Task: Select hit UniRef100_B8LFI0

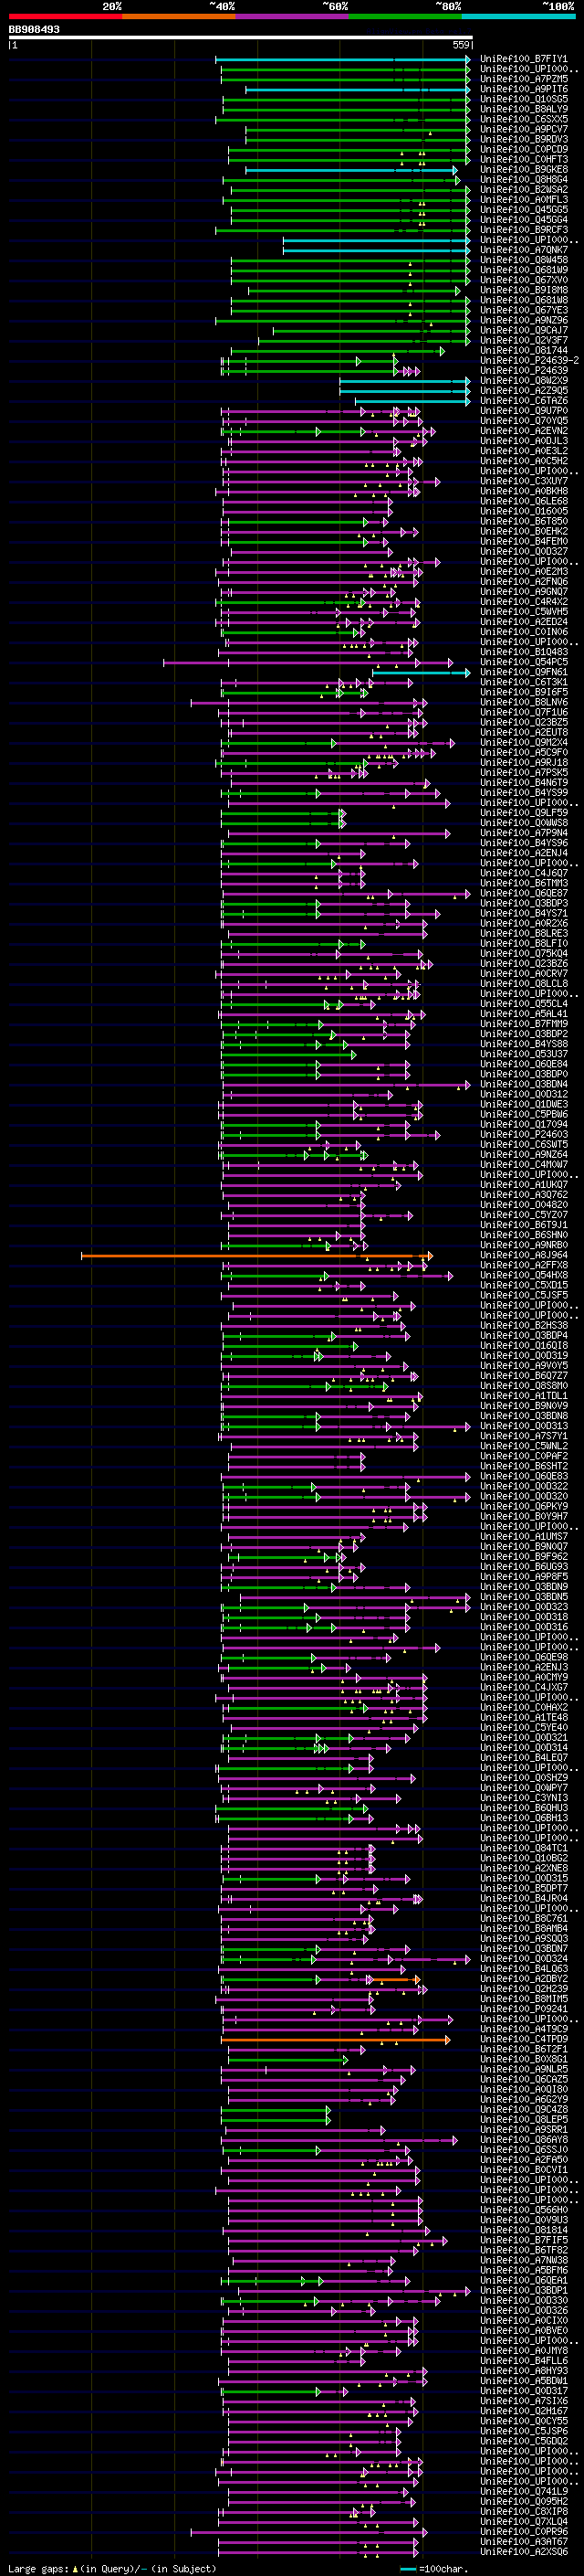Action: (x=523, y=944)
